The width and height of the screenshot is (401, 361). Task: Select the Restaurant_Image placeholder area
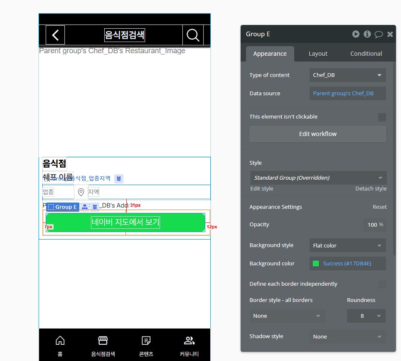[125, 102]
